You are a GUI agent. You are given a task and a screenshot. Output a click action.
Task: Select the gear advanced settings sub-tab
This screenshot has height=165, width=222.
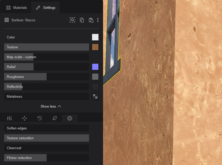click(x=70, y=118)
